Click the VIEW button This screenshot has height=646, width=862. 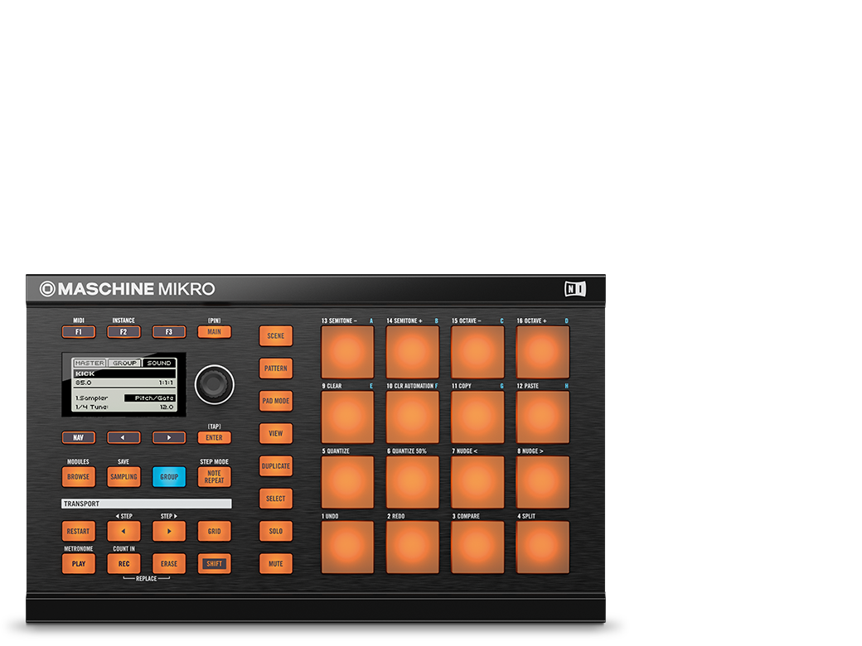[x=276, y=433]
